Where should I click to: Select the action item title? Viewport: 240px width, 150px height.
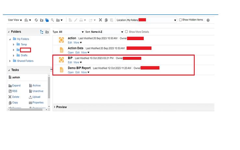(x=72, y=38)
